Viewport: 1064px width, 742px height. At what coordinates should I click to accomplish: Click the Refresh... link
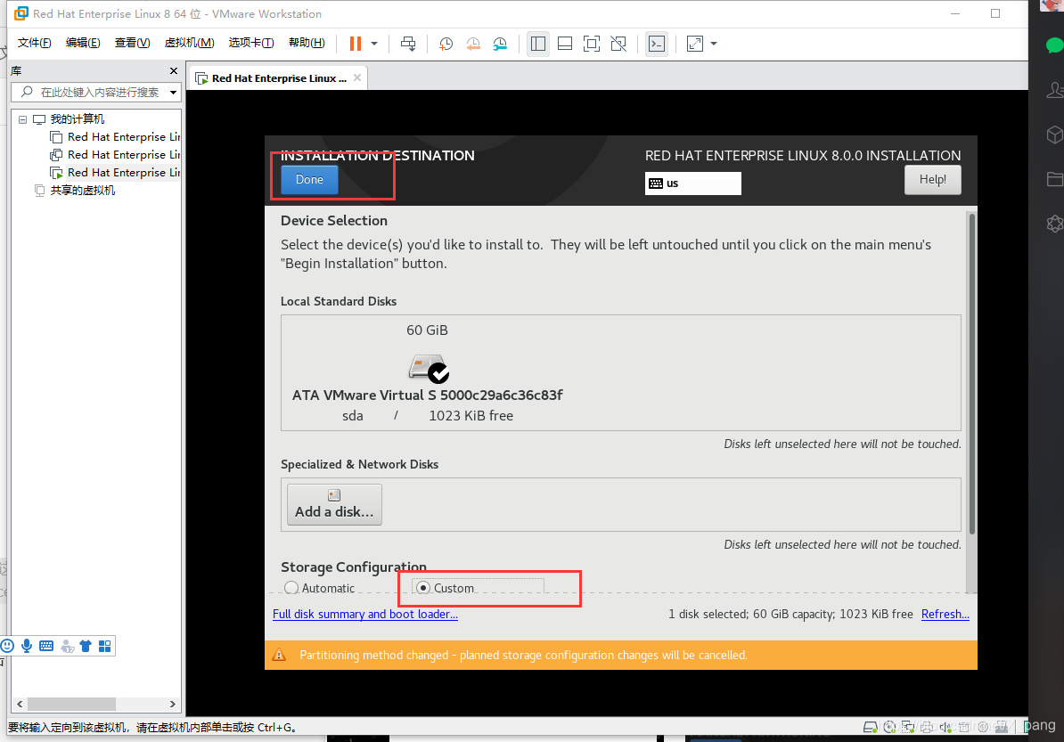click(945, 614)
